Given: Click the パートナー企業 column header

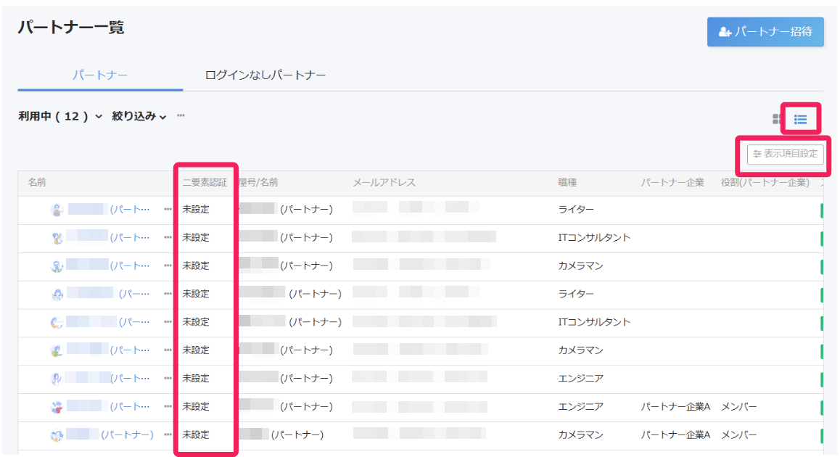Looking at the screenshot, I should click(x=672, y=182).
